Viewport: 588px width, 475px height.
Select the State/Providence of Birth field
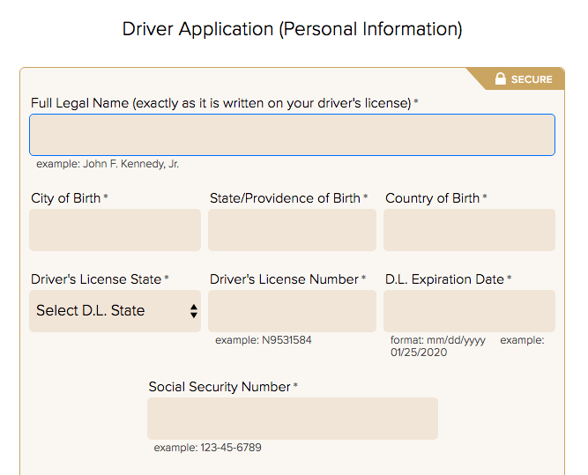click(292, 230)
